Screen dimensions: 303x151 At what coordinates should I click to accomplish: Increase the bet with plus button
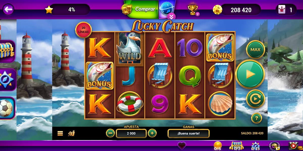152,133
